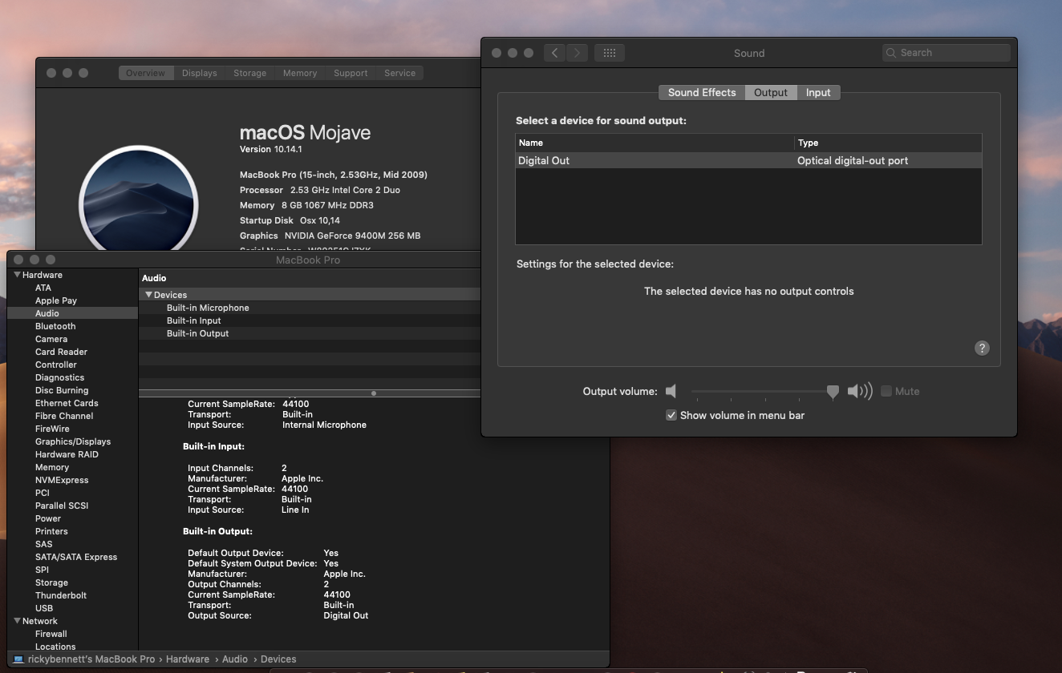The image size is (1062, 673).
Task: Open the Memory tab in About This Mac
Action: 300,73
